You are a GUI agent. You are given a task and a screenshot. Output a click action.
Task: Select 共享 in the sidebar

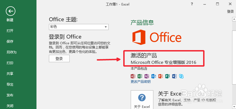(10, 73)
